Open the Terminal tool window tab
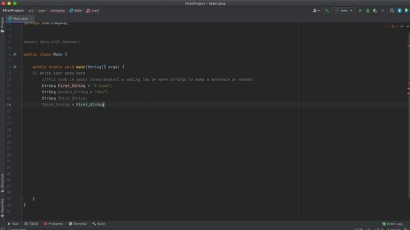Image resolution: width=410 pixels, height=230 pixels. point(78,224)
